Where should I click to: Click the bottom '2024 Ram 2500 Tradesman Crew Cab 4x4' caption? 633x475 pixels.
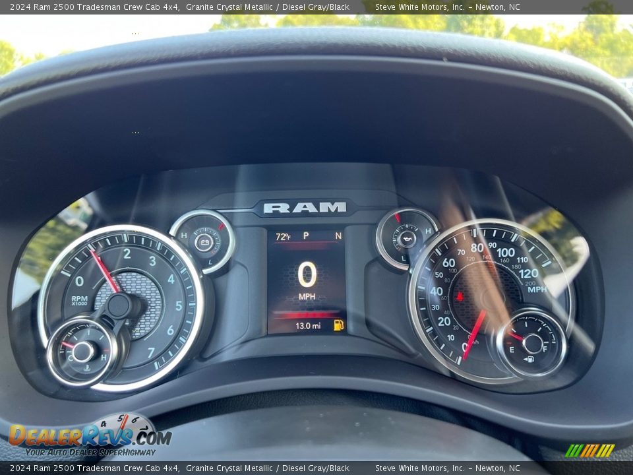94,468
